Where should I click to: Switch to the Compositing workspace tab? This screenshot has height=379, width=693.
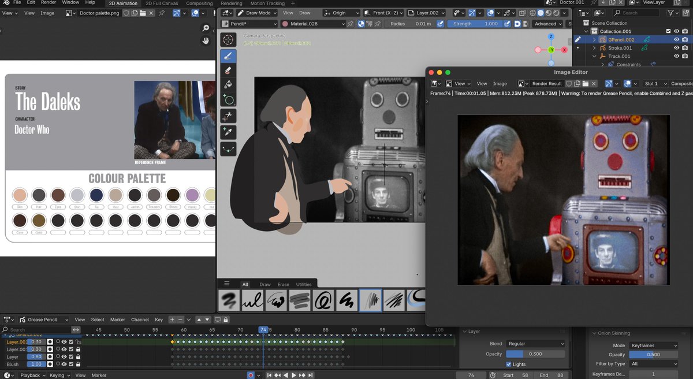click(x=199, y=3)
